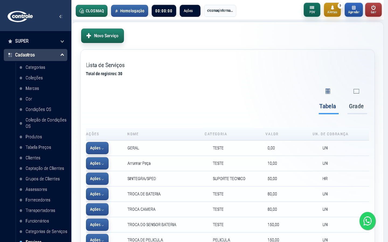Click the Sair power icon
The height and width of the screenshot is (242, 388).
click(x=373, y=10)
